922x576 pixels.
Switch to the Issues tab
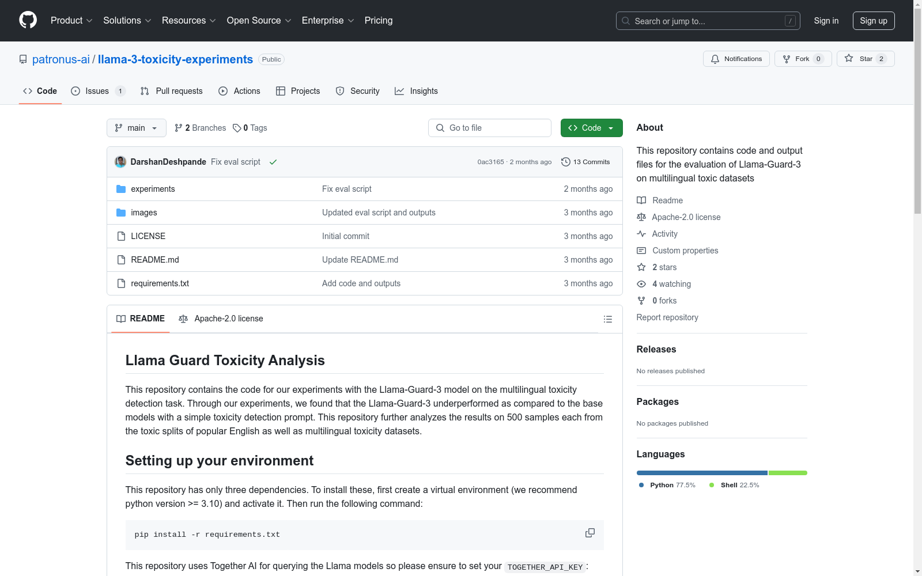coord(98,91)
